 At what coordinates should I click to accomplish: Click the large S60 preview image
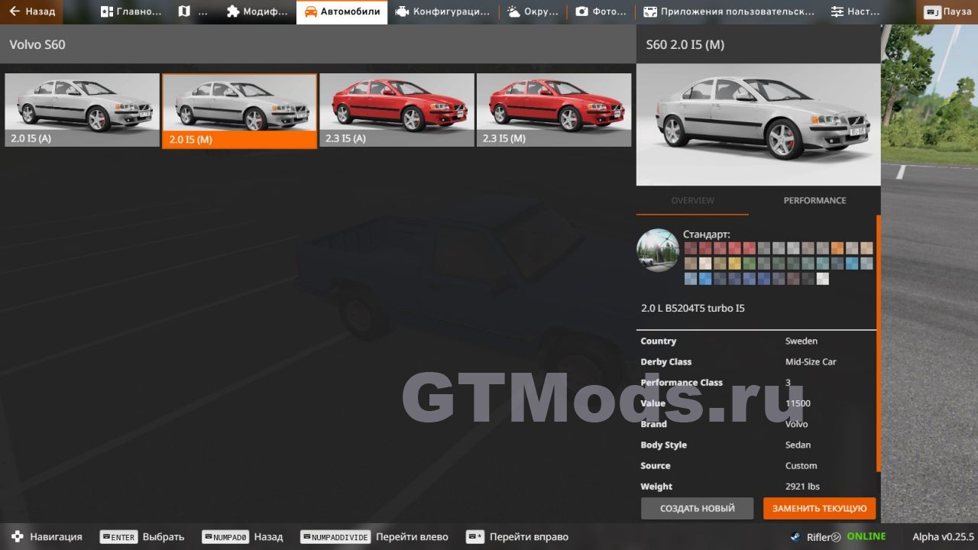point(758,125)
